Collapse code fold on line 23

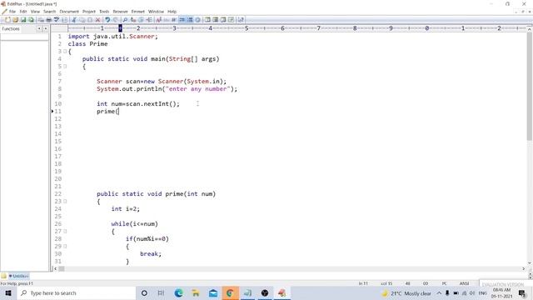point(65,202)
